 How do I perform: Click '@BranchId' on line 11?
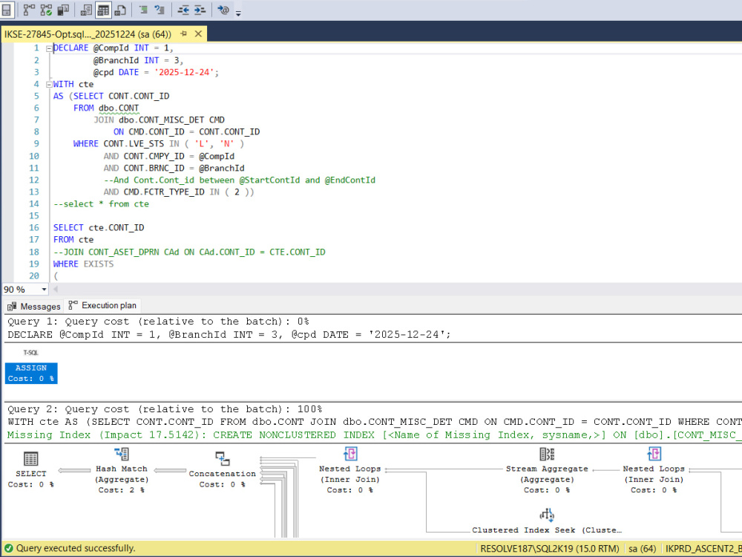221,168
